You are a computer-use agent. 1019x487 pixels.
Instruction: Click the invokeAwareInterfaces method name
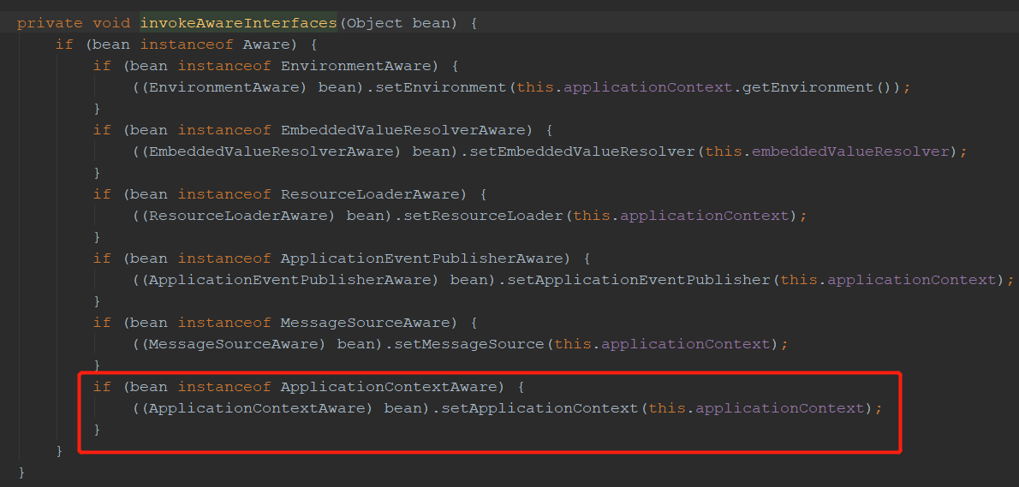pyautogui.click(x=239, y=23)
